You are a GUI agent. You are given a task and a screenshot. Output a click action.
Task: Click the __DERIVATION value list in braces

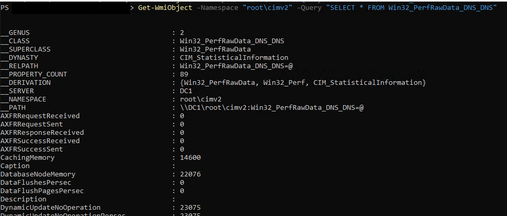[303, 83]
